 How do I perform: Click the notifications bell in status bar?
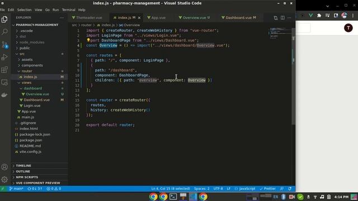click(290, 189)
